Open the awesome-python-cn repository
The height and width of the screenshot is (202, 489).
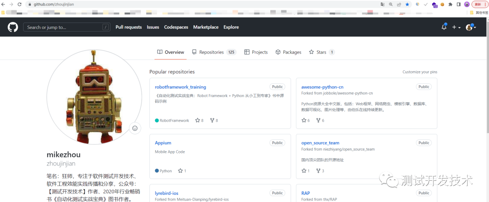pyautogui.click(x=322, y=87)
